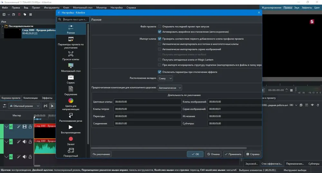Open the Инструменты menu
322x173 pixels.
[52, 8]
